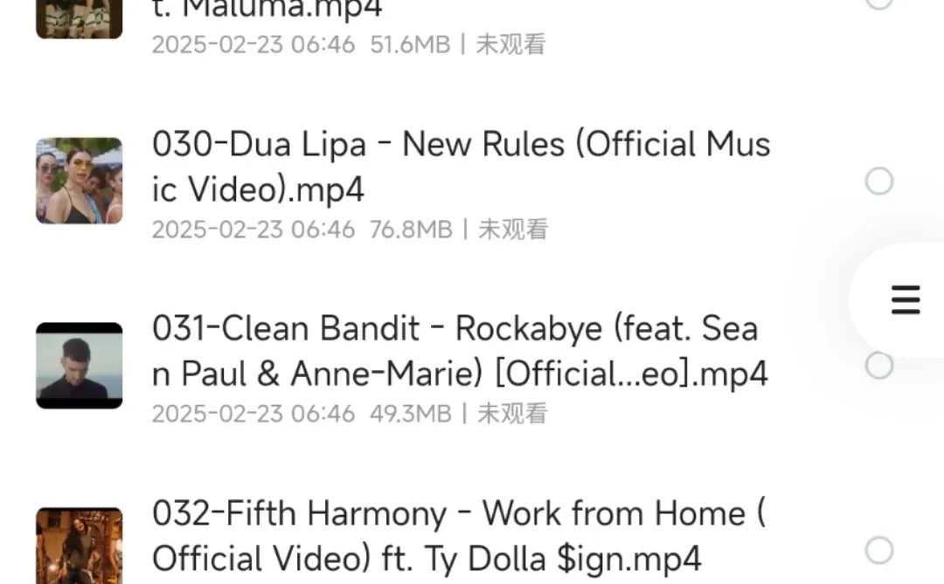Open file 031-Clean Bandit - Rockabye title
Screen dimensions: 944x584
pyautogui.click(x=460, y=351)
